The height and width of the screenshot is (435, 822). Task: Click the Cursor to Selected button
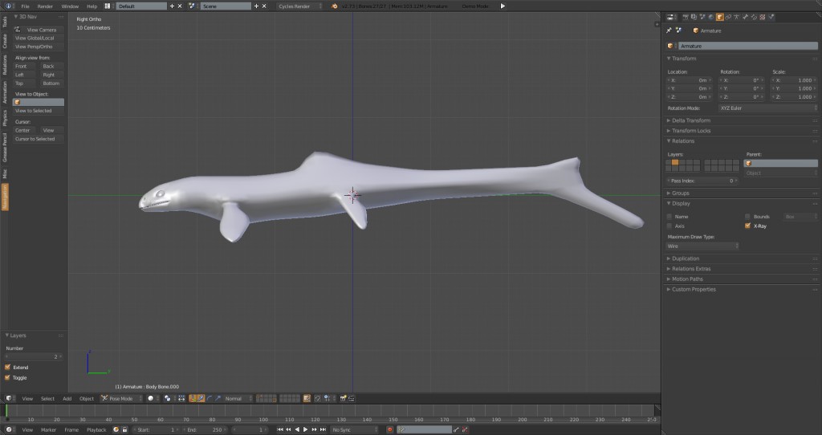click(x=39, y=139)
